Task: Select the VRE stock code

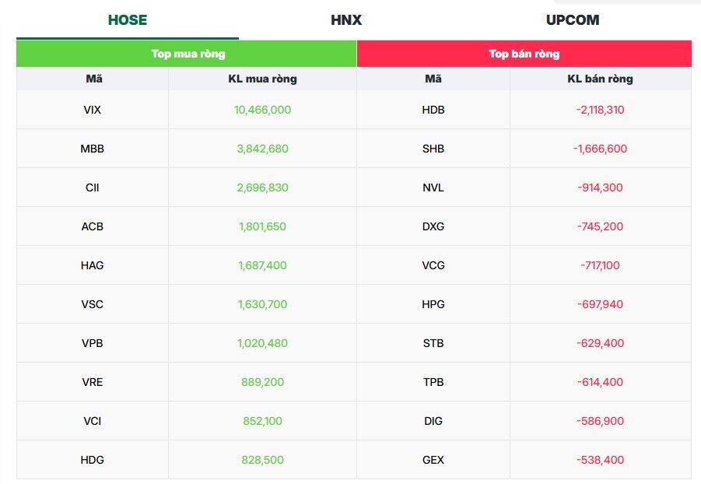Action: [x=92, y=382]
